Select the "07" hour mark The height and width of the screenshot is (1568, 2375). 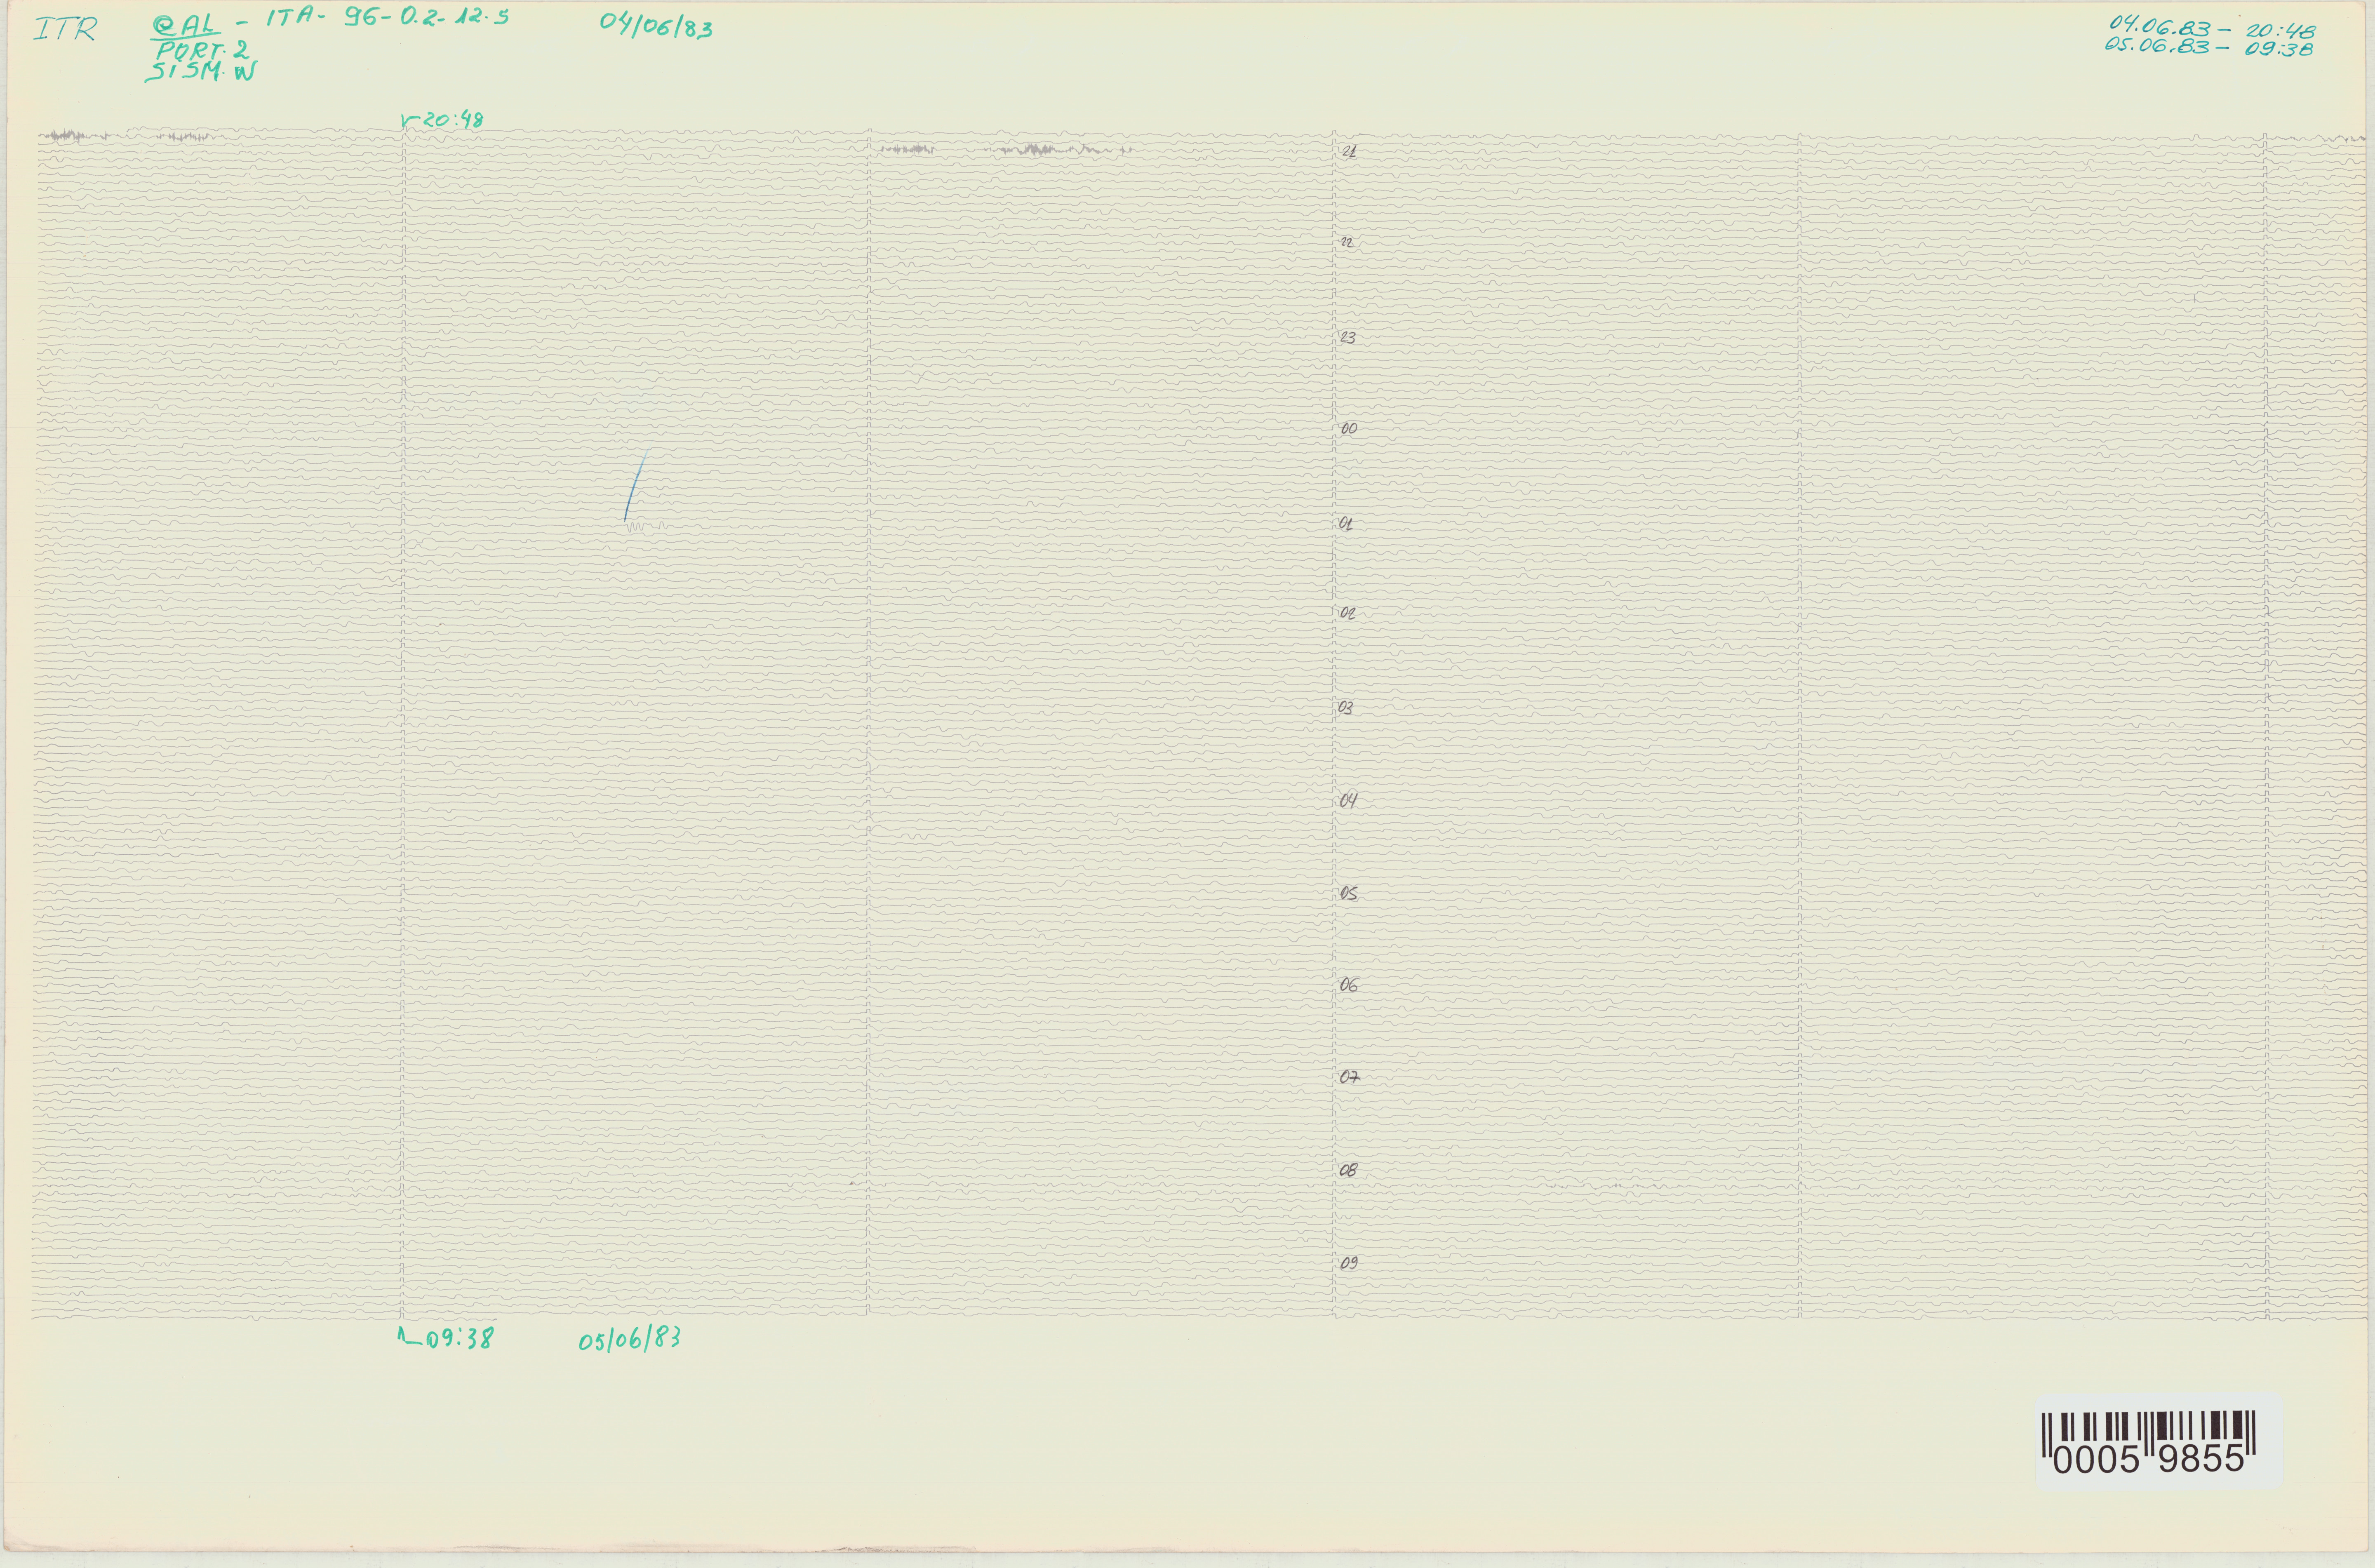pyautogui.click(x=1349, y=1078)
